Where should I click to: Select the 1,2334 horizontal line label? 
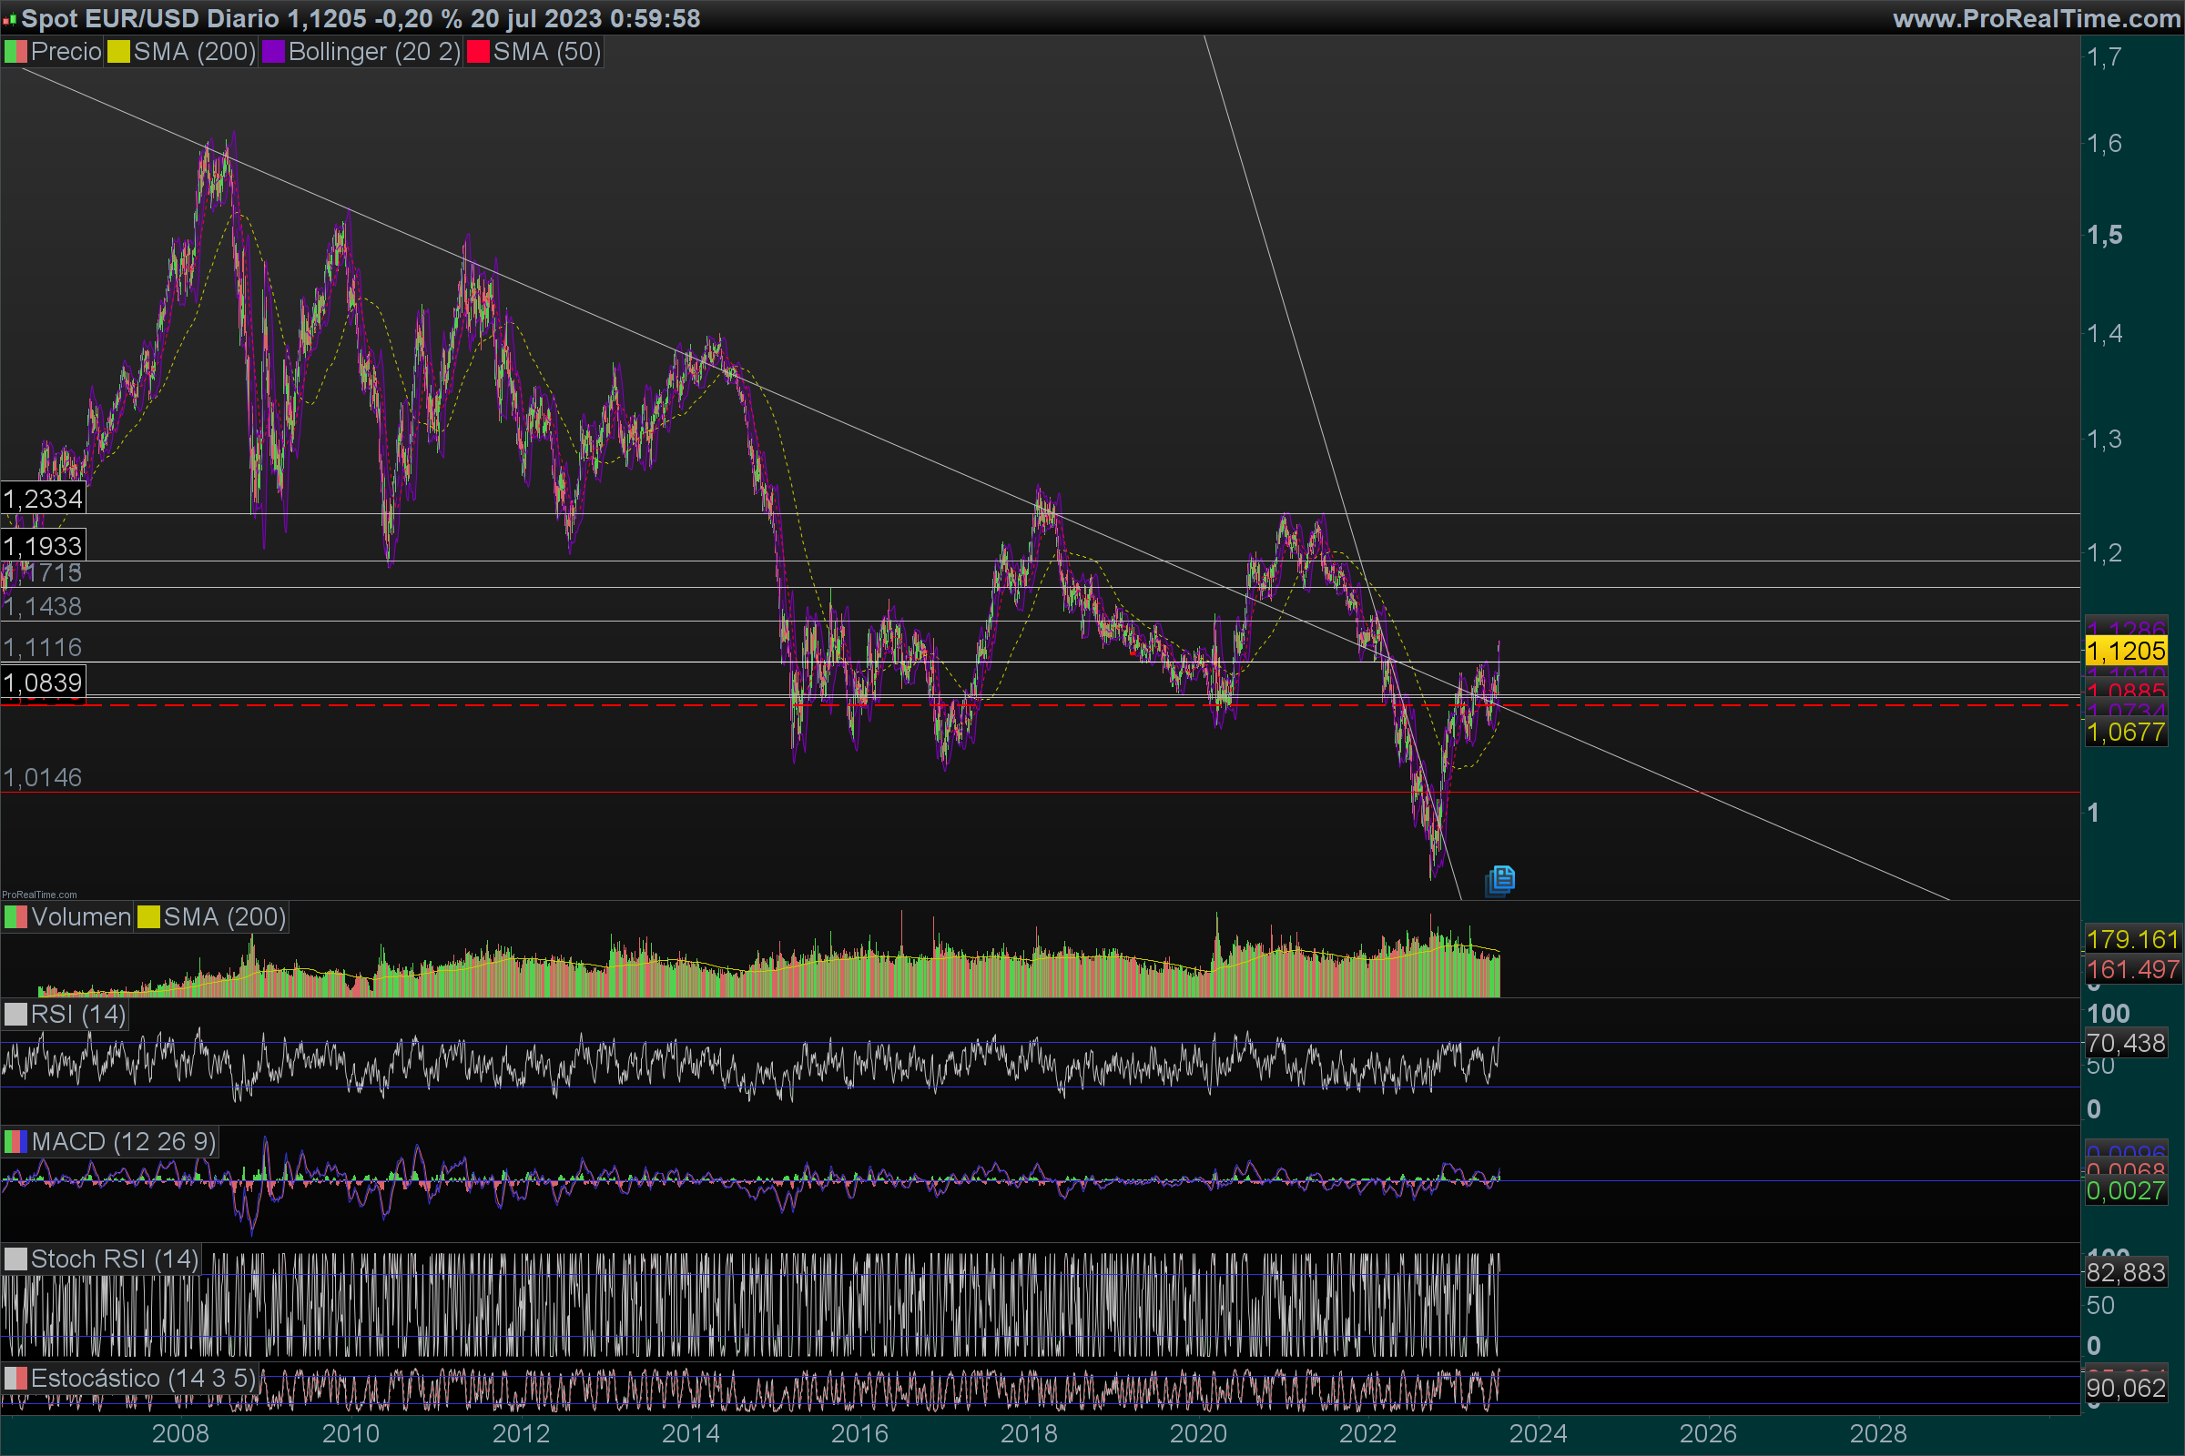click(43, 499)
